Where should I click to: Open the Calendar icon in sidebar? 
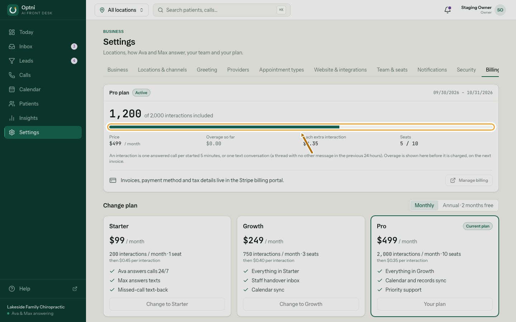12,89
